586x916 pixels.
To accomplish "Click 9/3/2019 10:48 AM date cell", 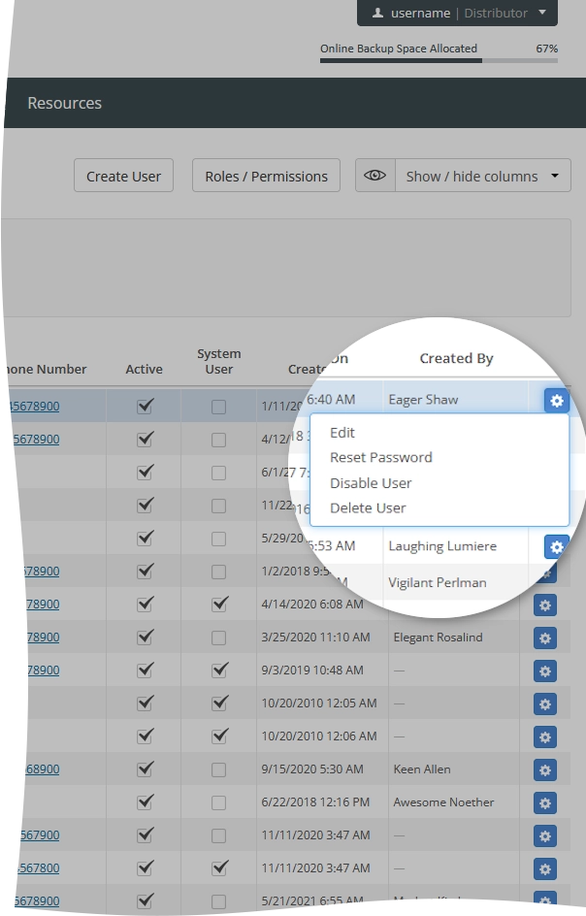I will [x=312, y=671].
